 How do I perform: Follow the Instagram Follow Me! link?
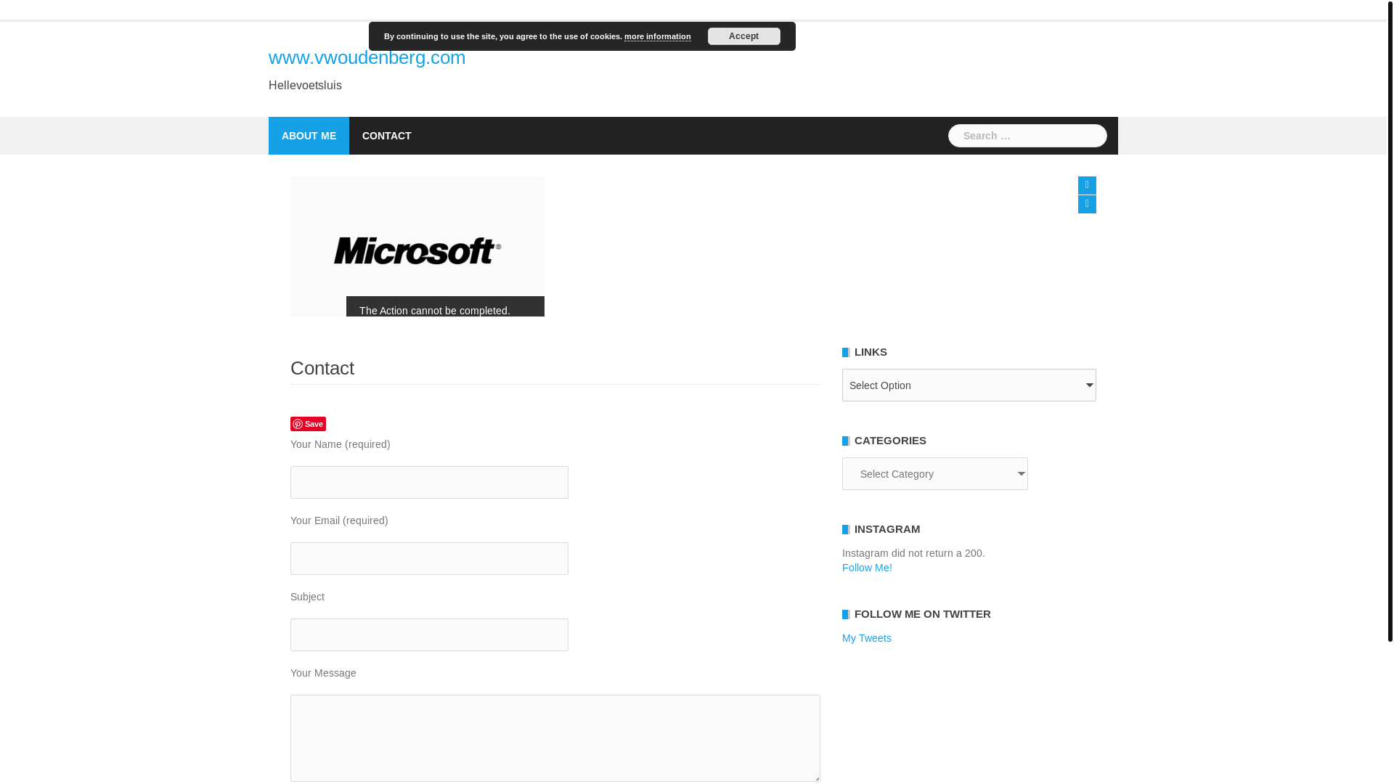(x=867, y=568)
